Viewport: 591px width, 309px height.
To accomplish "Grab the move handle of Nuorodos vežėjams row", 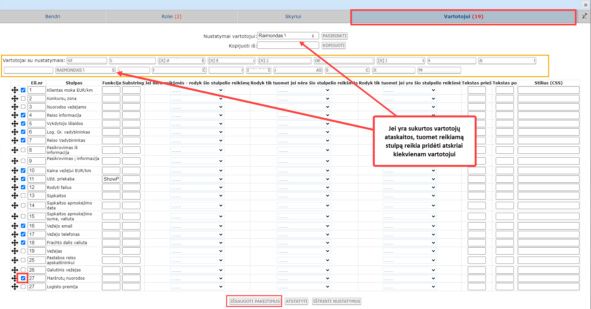I will [15, 107].
